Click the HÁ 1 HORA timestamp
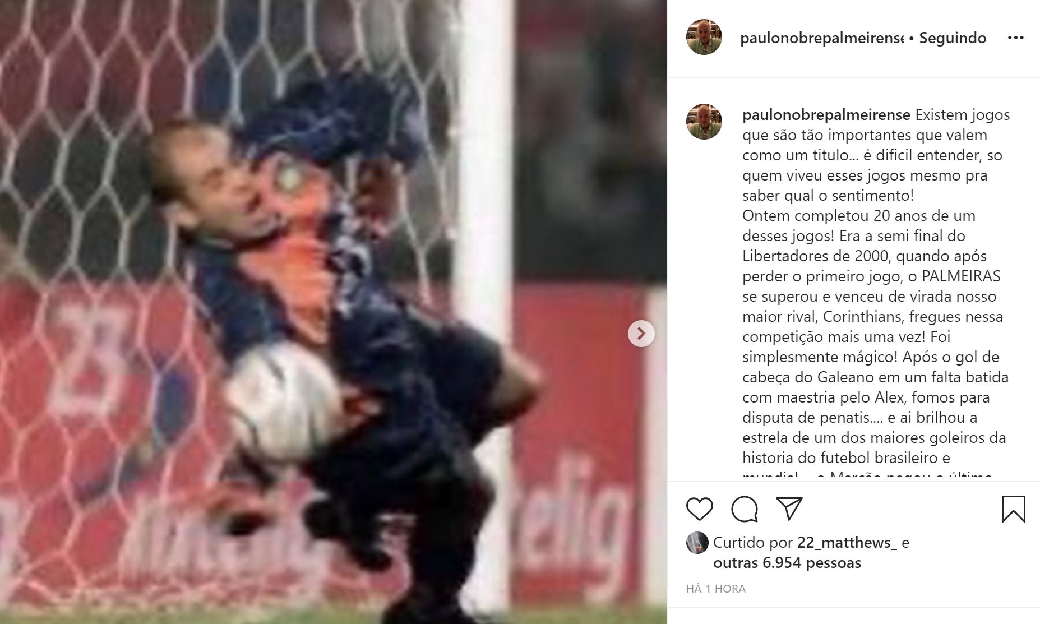The width and height of the screenshot is (1040, 624). 716,589
